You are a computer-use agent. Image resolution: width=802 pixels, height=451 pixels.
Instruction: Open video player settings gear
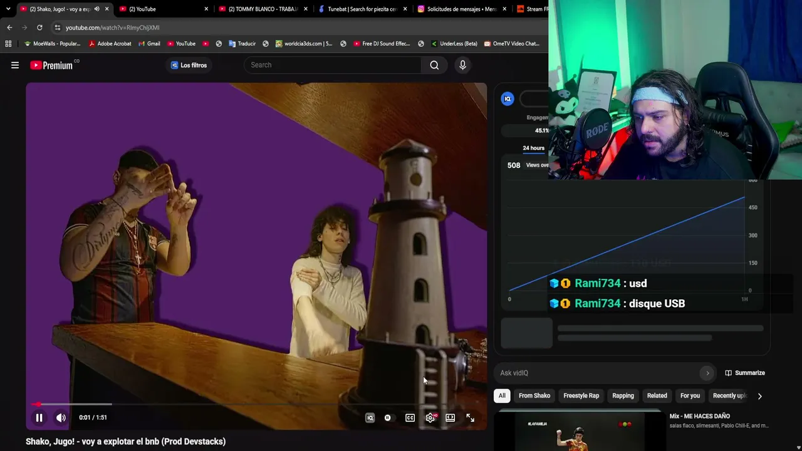click(x=430, y=418)
